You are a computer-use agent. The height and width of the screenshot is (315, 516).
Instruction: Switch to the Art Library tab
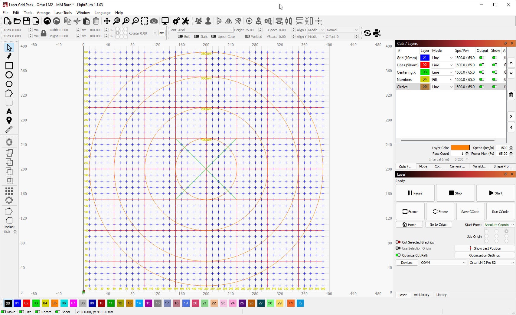point(422,295)
